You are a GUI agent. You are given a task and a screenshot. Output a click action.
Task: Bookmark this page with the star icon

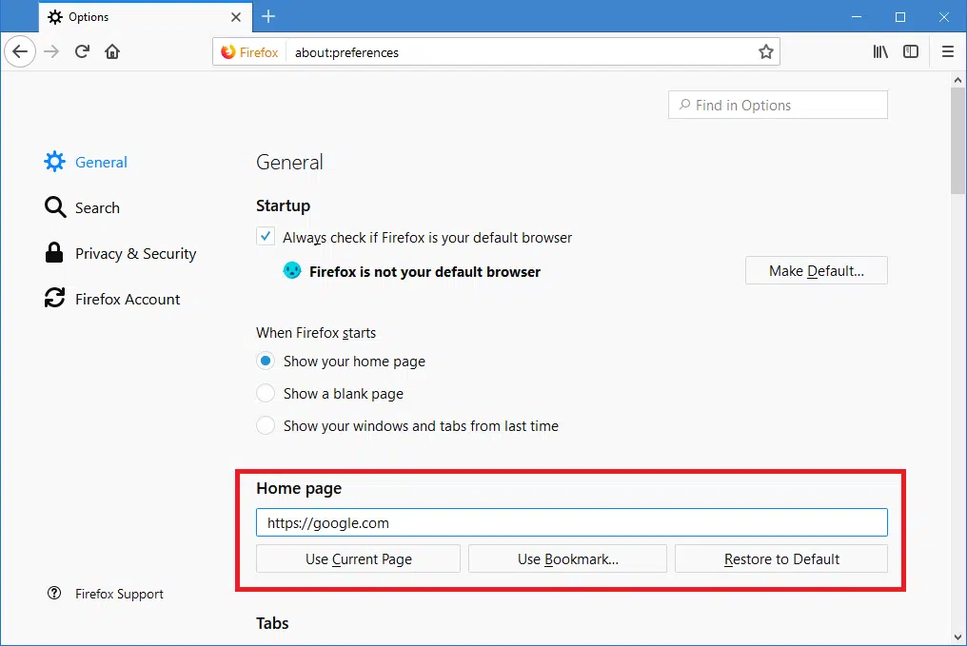coord(766,52)
